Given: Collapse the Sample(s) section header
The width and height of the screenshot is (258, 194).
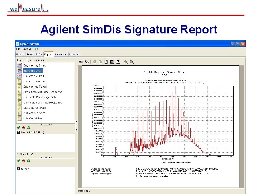Looking at the screenshot, I should [x=25, y=154].
